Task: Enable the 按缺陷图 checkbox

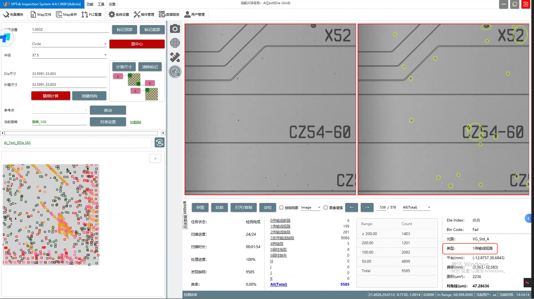Action: [281, 208]
